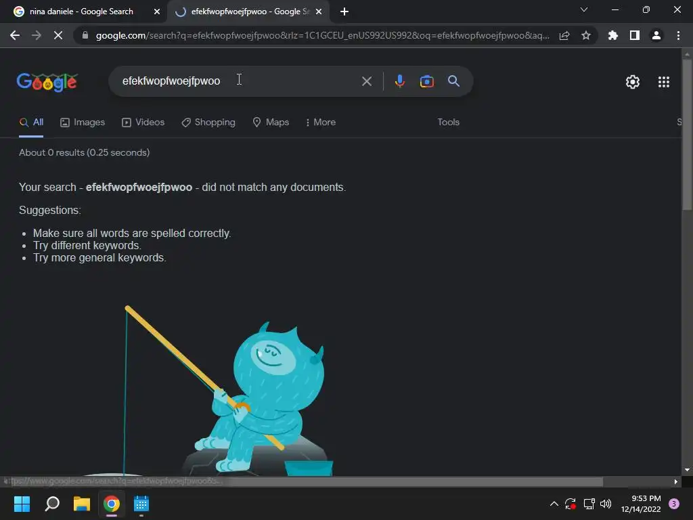The image size is (693, 520).
Task: Submit search with magnifier icon
Action: [x=453, y=81]
